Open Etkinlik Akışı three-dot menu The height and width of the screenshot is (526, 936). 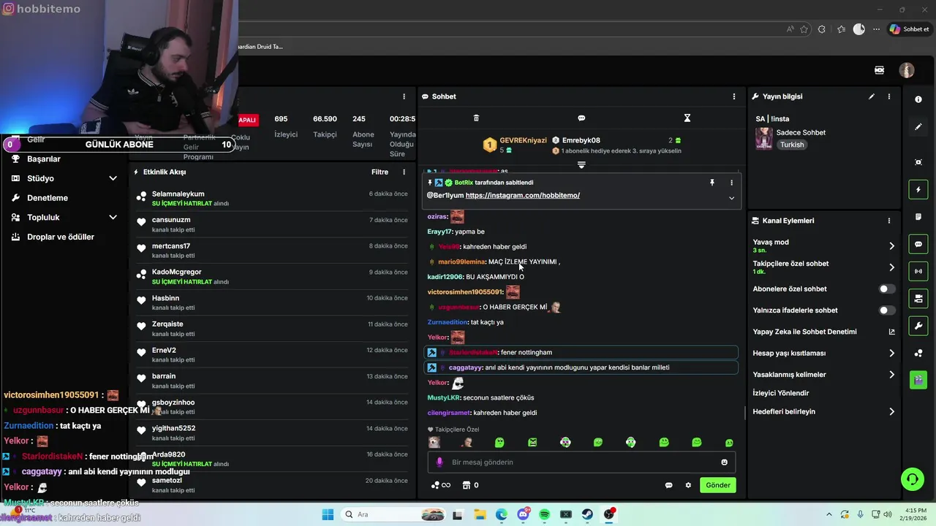click(x=404, y=172)
